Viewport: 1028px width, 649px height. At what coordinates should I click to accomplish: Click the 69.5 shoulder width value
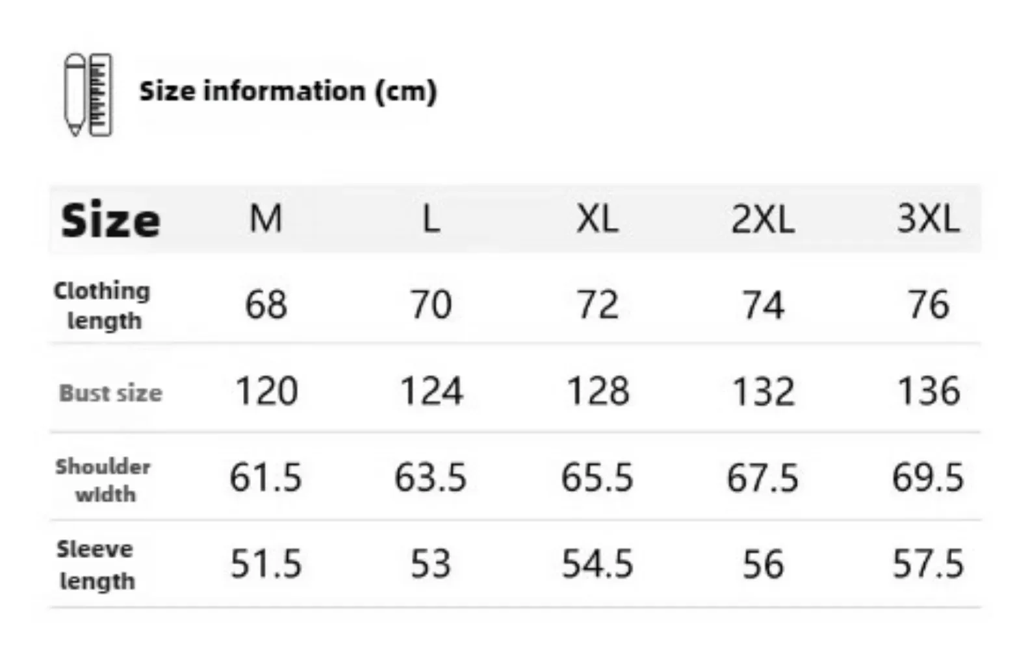tap(928, 478)
